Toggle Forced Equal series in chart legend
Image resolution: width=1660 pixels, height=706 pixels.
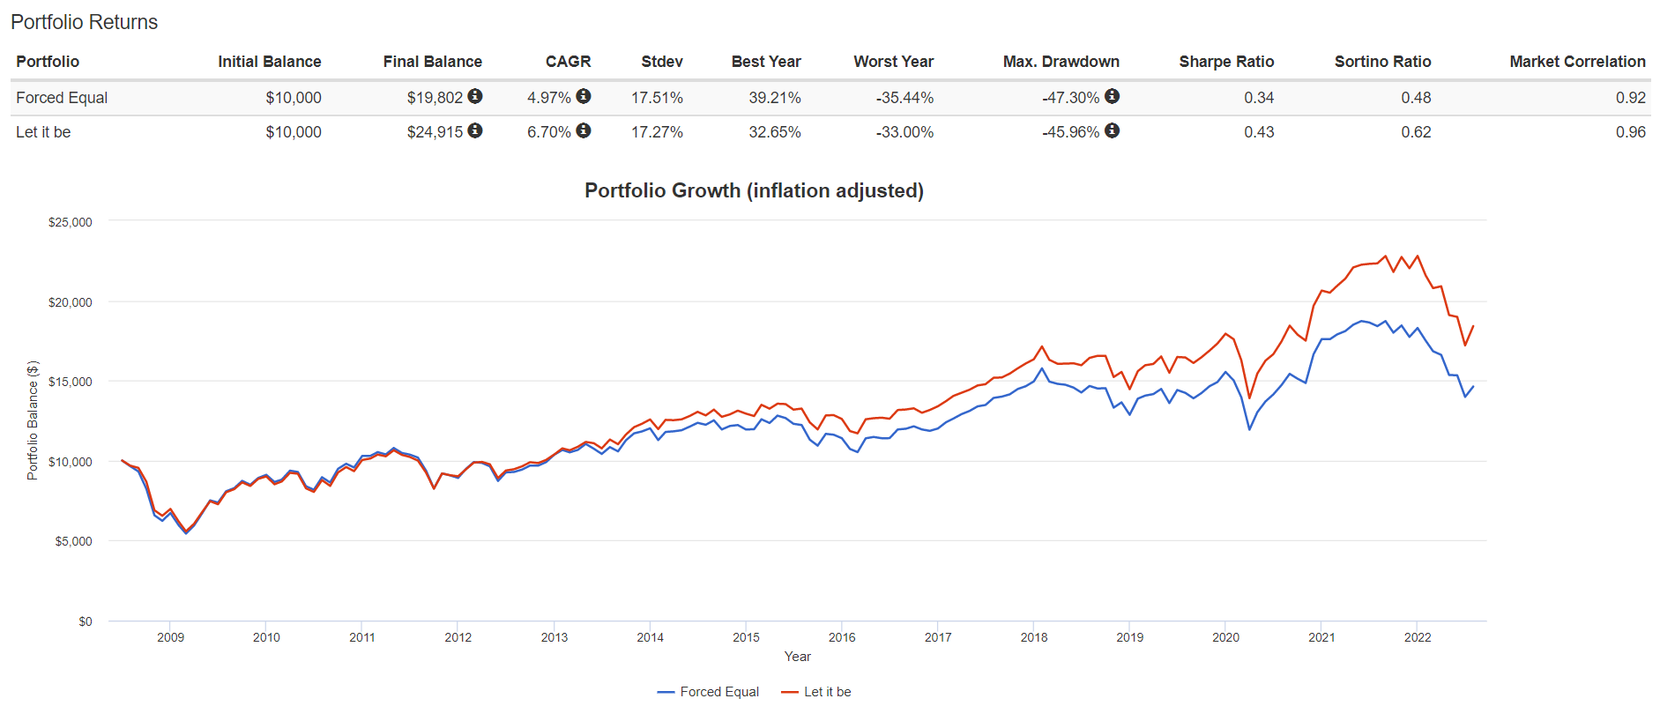[709, 692]
